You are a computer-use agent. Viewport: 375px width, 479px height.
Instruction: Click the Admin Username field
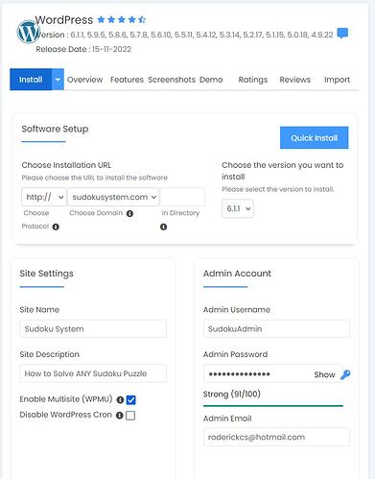[x=276, y=329]
